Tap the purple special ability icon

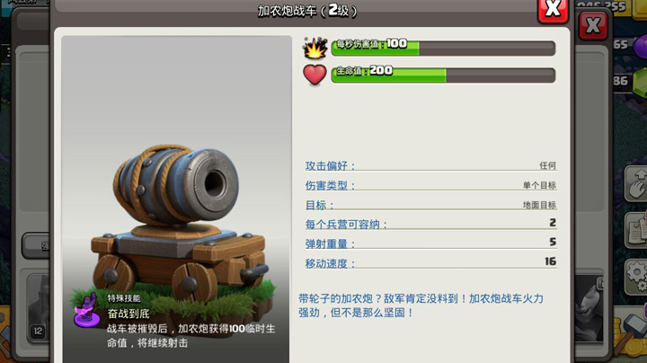(87, 311)
